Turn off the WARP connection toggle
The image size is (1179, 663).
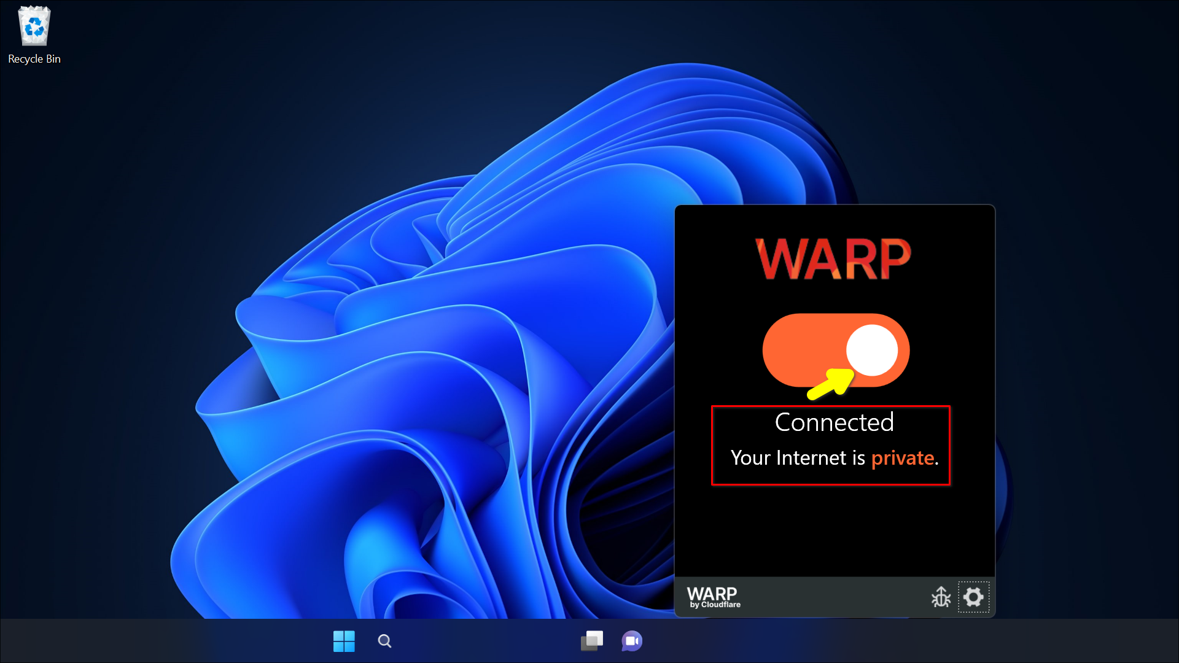coord(836,350)
